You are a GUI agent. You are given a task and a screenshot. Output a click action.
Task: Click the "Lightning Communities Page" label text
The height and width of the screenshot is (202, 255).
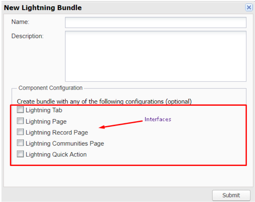click(65, 143)
